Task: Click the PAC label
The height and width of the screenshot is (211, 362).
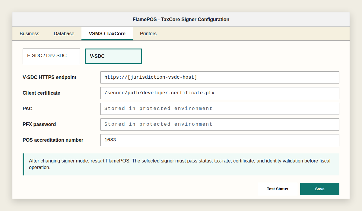Action: point(27,109)
